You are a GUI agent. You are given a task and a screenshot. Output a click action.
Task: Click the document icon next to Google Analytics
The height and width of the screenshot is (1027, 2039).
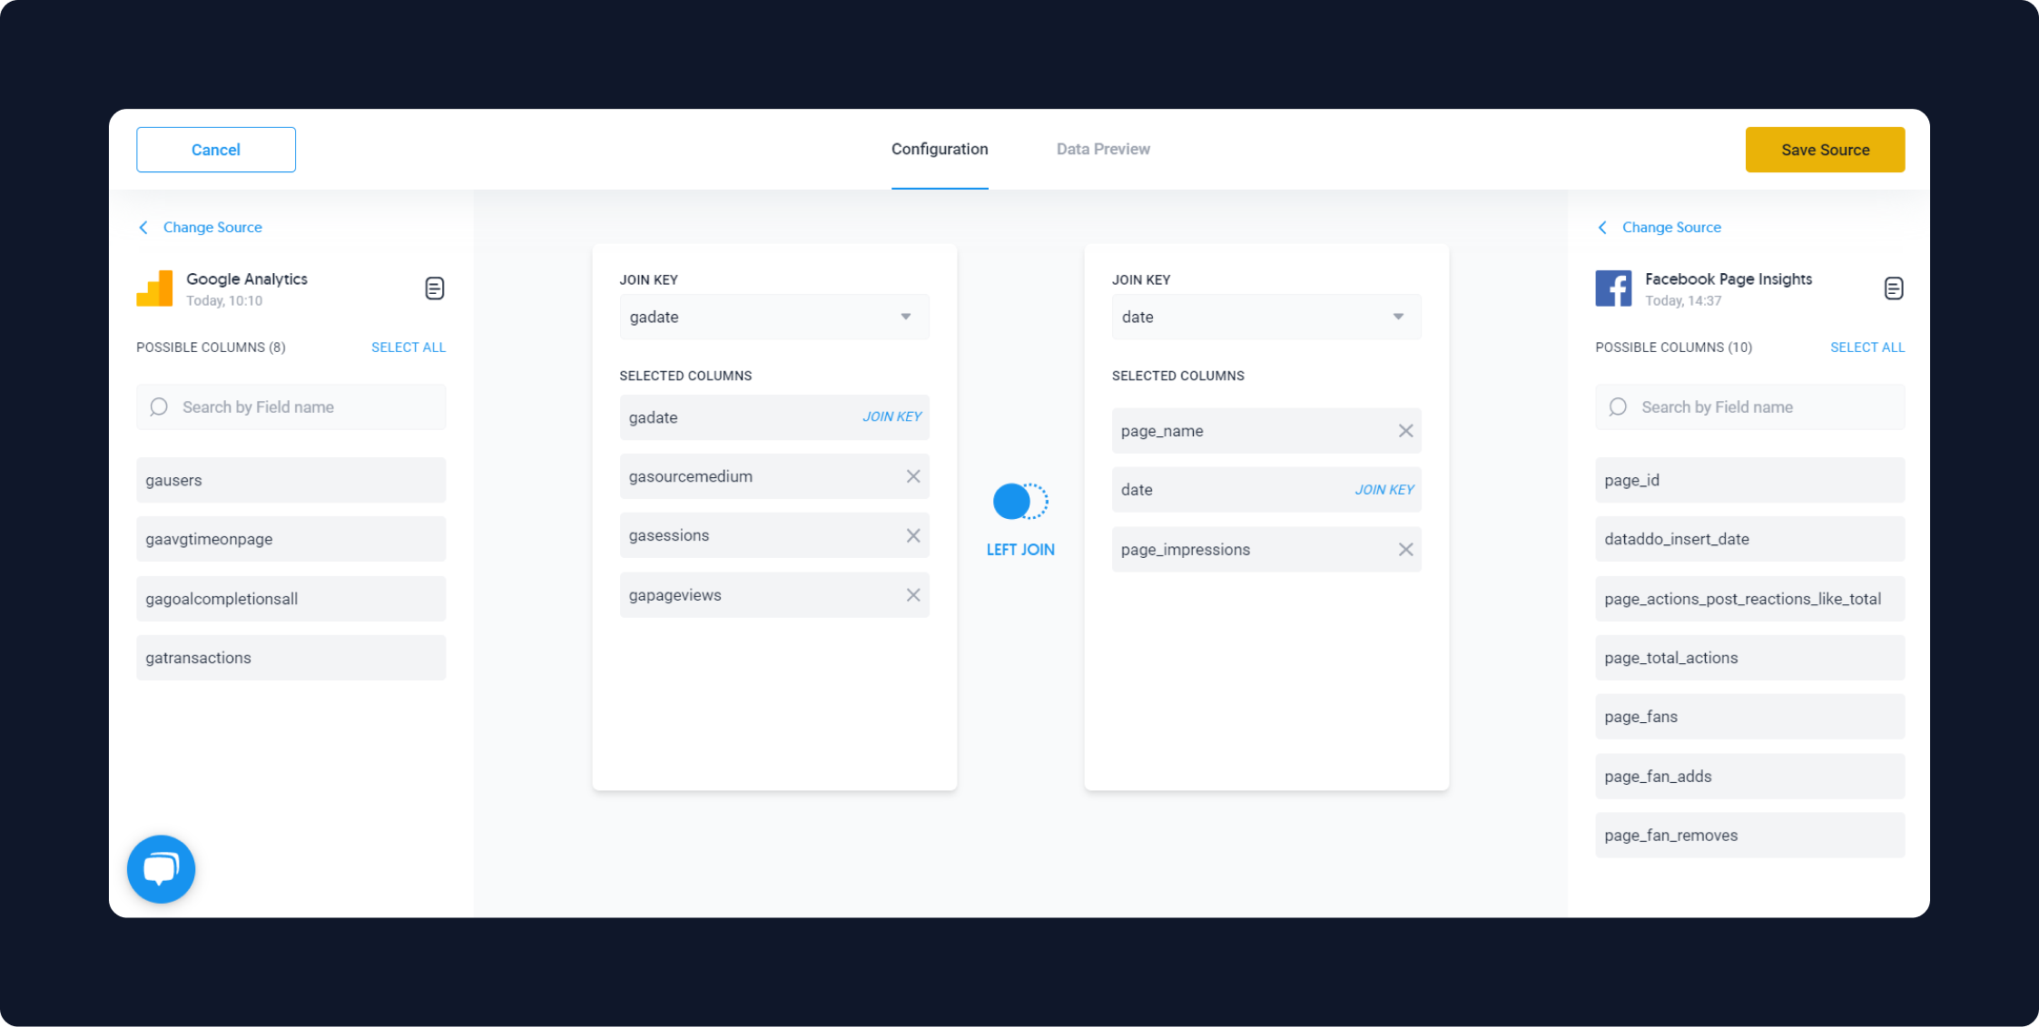[434, 287]
